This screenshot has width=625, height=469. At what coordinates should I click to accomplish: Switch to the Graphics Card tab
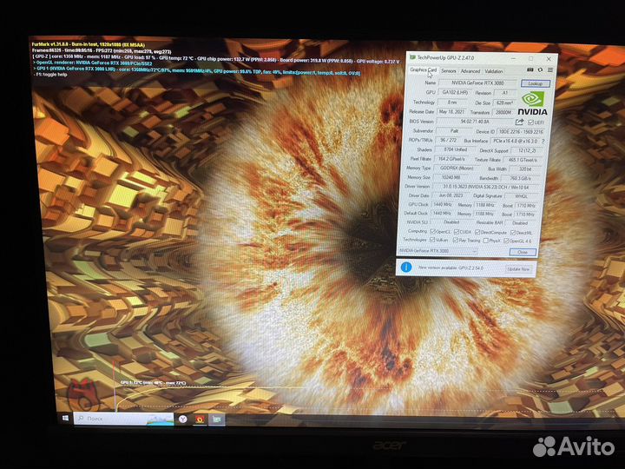click(x=423, y=69)
